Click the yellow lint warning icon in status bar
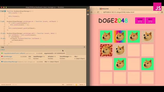164x92 pixels. click(76, 85)
